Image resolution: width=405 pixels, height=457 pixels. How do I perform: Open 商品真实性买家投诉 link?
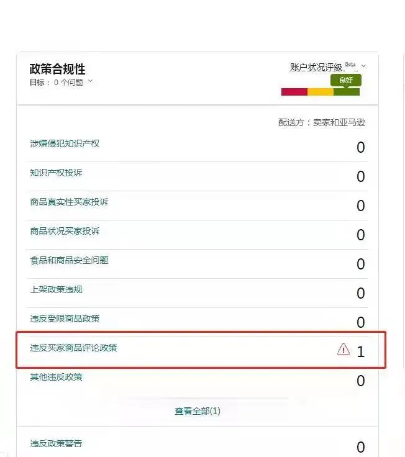click(69, 202)
